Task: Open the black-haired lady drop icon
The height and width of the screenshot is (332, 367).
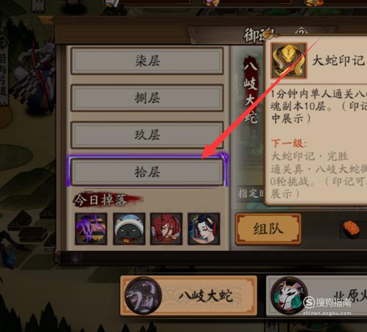Action: 204,229
